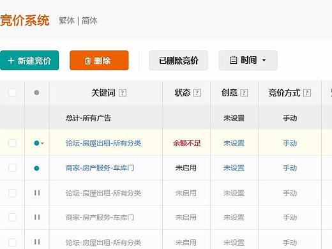The width and height of the screenshot is (332, 249).
Task: Click the orange 删除 button
Action: (99, 61)
